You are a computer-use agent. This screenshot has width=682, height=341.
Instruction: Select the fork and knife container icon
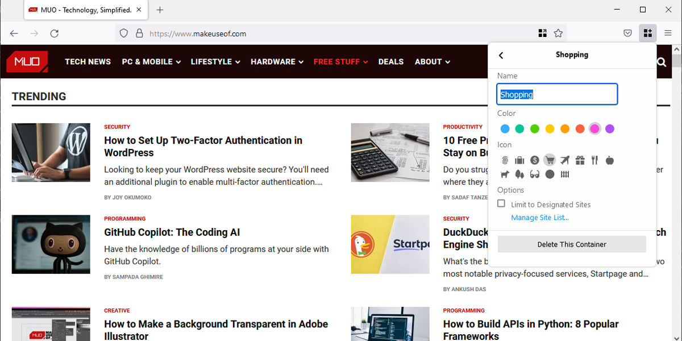click(x=594, y=160)
